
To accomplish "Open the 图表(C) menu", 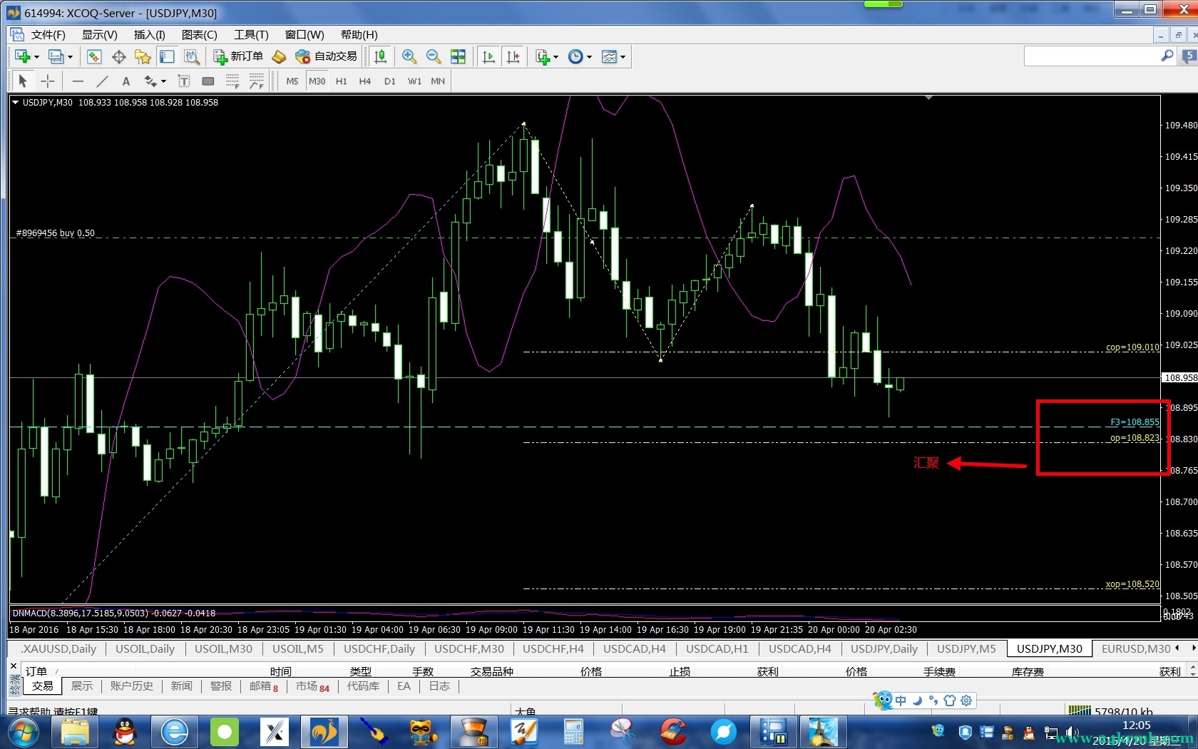I will click(x=199, y=35).
